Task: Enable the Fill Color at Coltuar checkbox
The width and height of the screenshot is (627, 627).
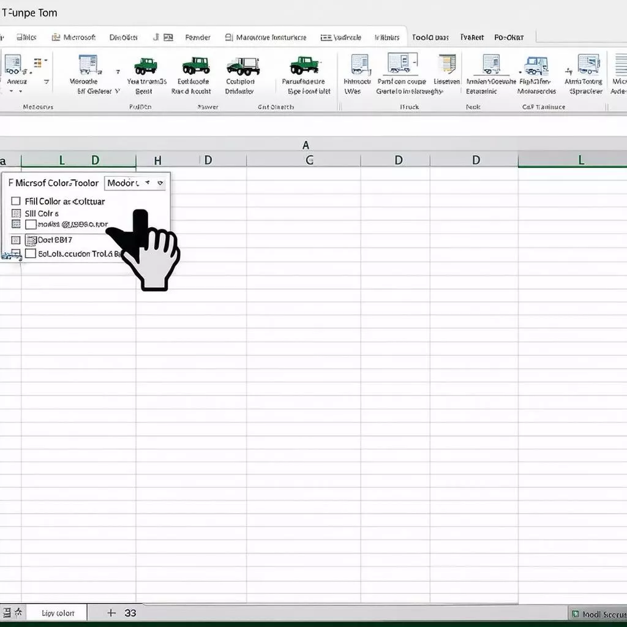Action: click(x=15, y=201)
